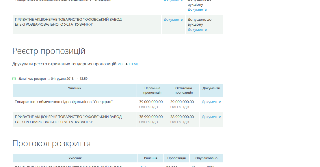Click the Пропозиція column header in protocol table

pos(176,158)
